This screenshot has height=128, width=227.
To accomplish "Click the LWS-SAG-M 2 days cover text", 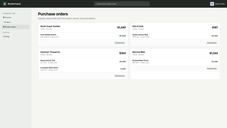I will 50,37.
